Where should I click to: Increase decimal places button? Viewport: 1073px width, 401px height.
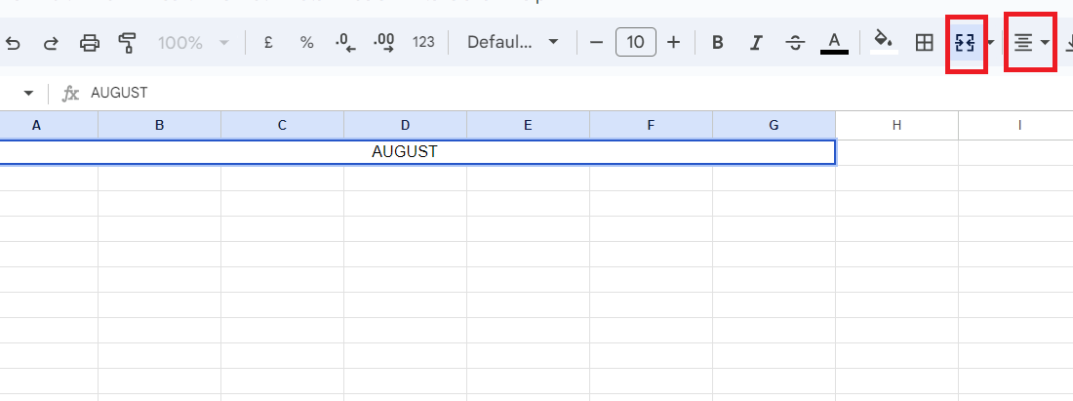pos(384,43)
